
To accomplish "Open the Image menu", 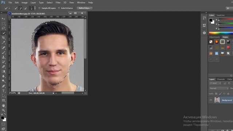I will point(24,3).
